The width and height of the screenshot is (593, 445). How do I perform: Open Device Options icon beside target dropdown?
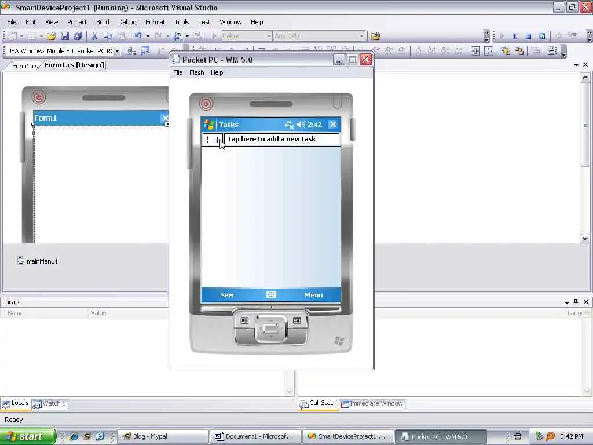click(145, 51)
